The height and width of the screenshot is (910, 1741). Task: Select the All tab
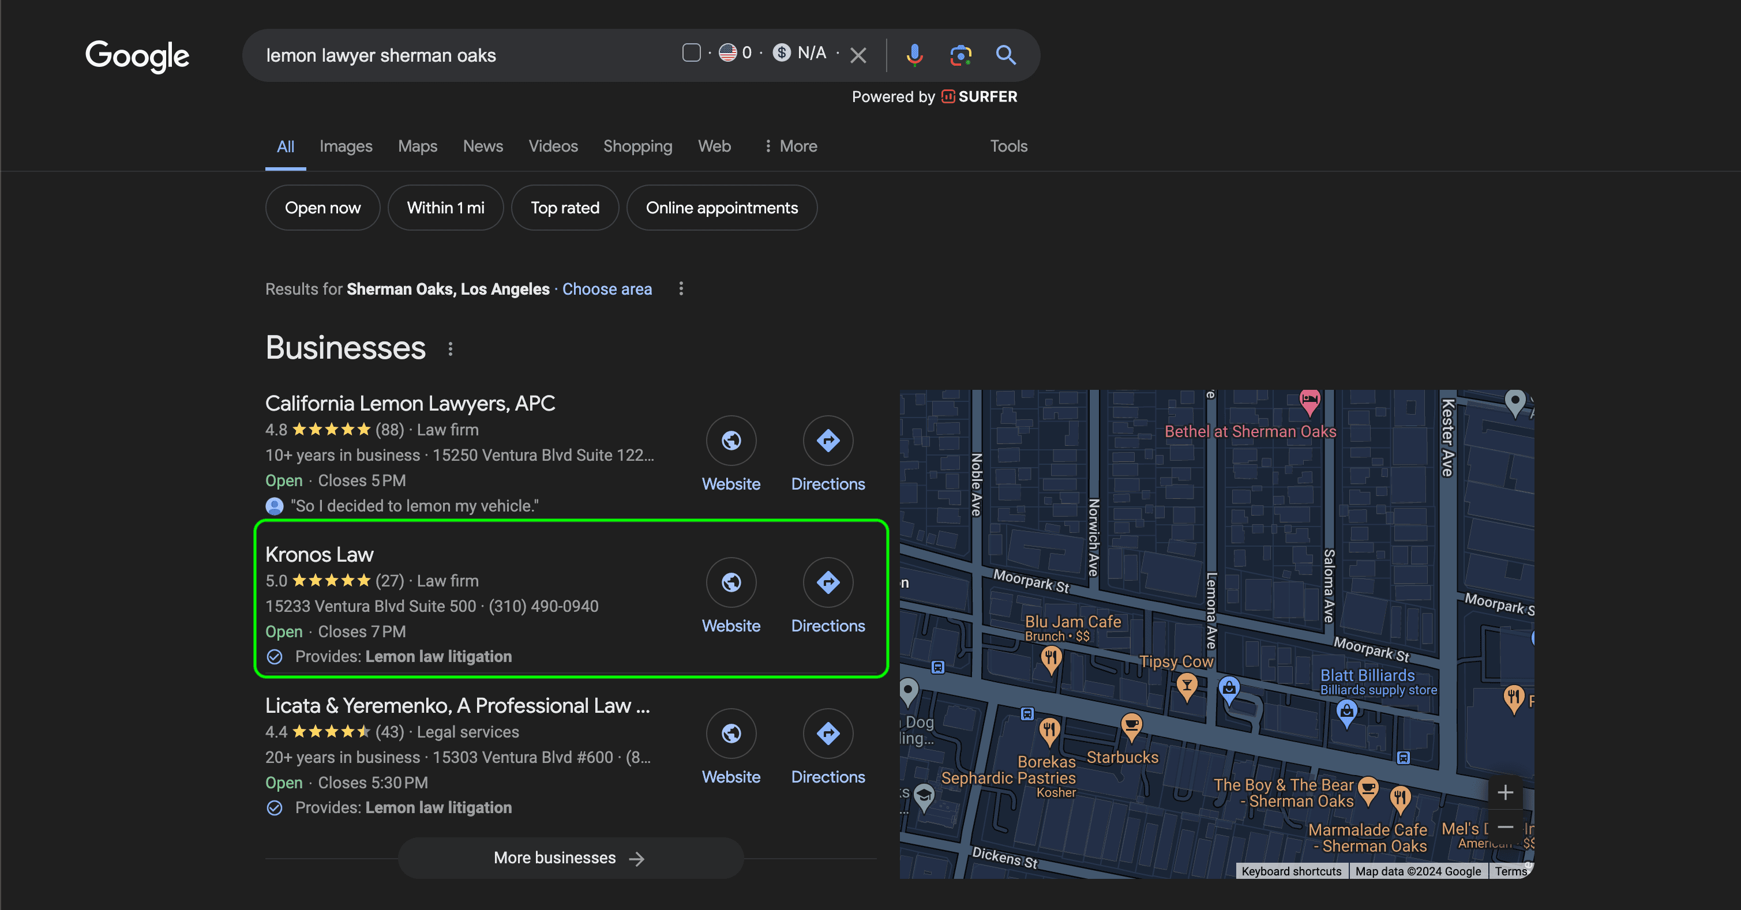pyautogui.click(x=285, y=146)
